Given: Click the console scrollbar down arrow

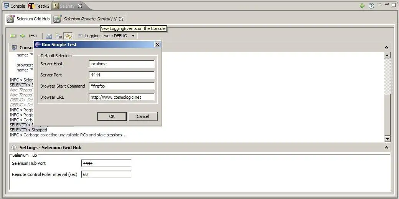Looking at the screenshot, I should pos(387,139).
